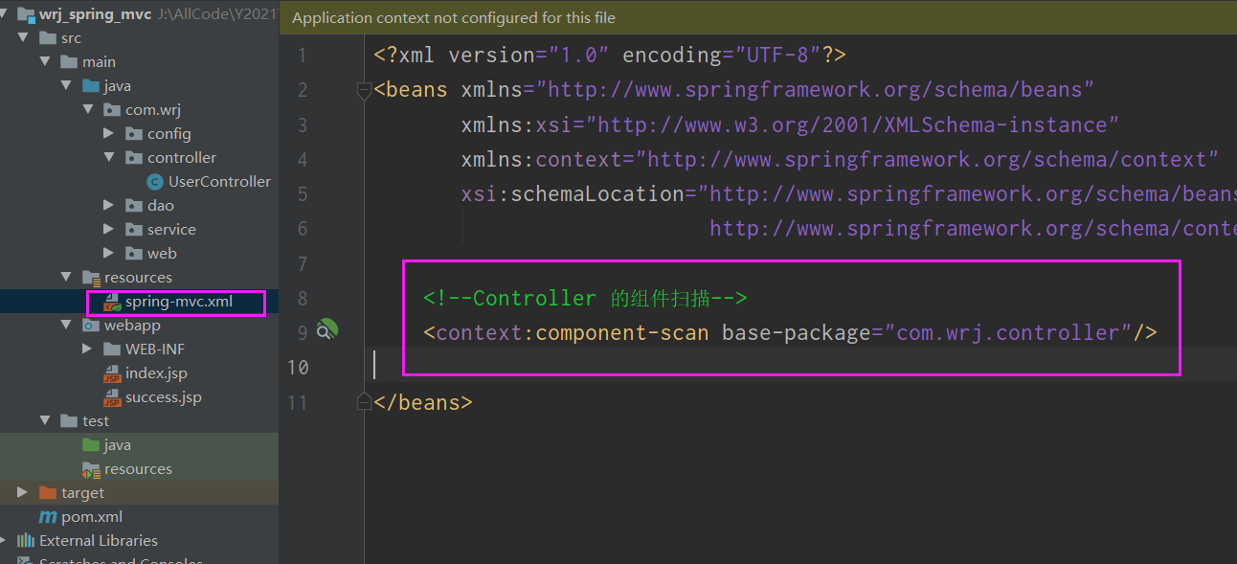
Task: Expand the config package arrow
Action: pos(109,134)
